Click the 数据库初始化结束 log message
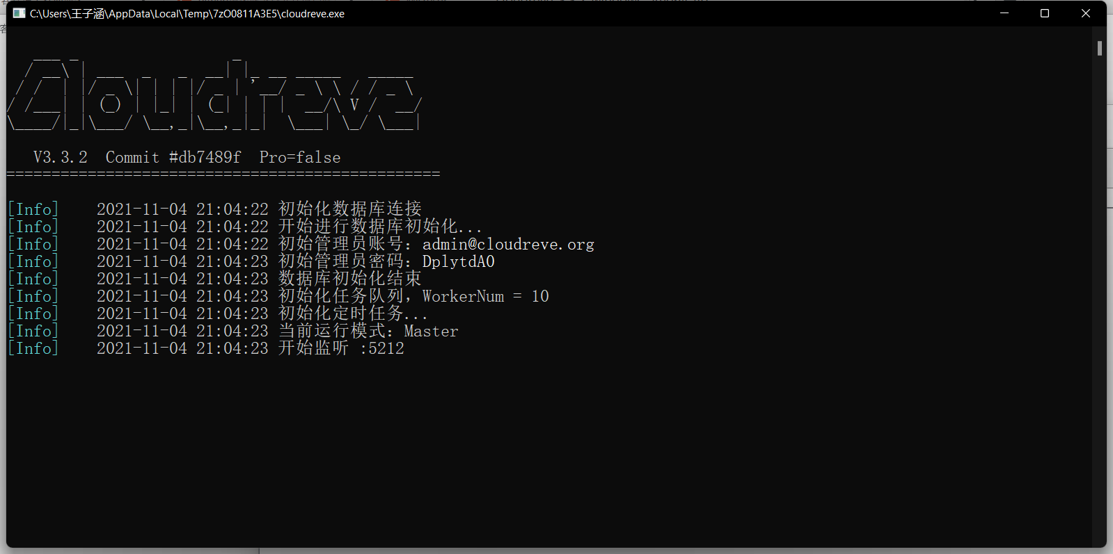The image size is (1113, 554). pyautogui.click(x=349, y=279)
